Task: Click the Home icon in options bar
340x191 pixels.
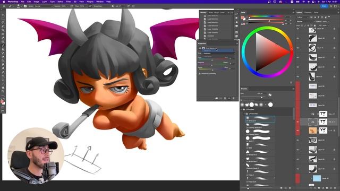Action: [4, 6]
